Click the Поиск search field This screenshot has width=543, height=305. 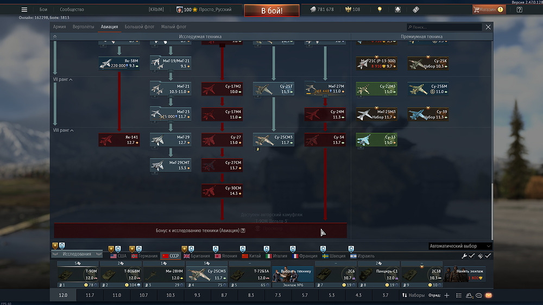(x=444, y=27)
